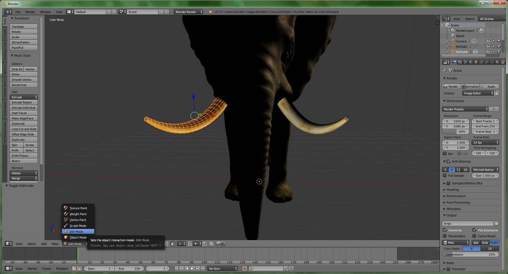
Task: Adjust the Compression slider
Action: tap(470, 255)
